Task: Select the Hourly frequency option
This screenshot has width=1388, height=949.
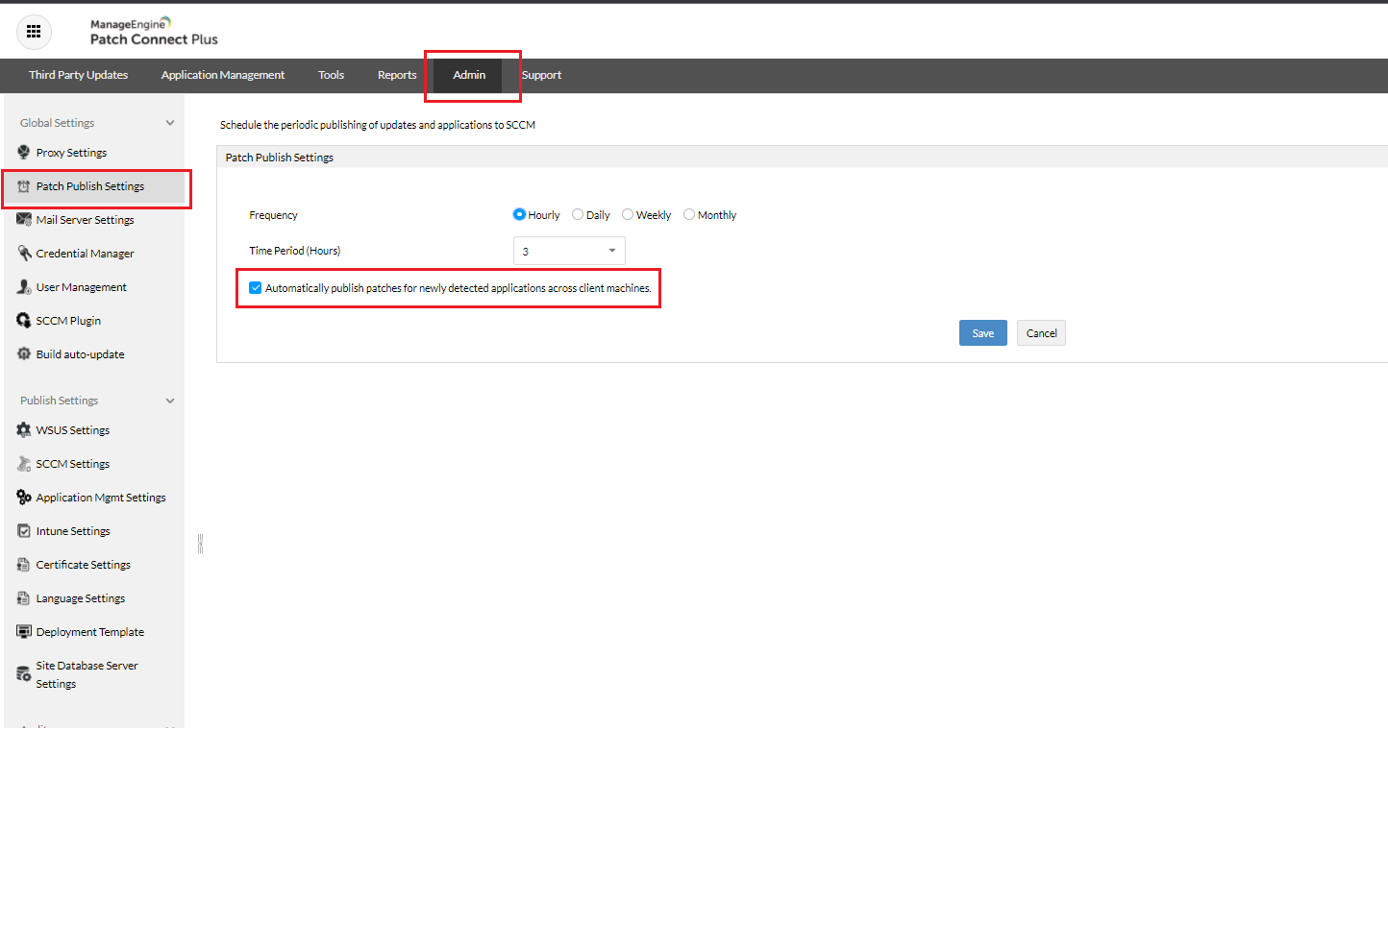Action: point(519,215)
